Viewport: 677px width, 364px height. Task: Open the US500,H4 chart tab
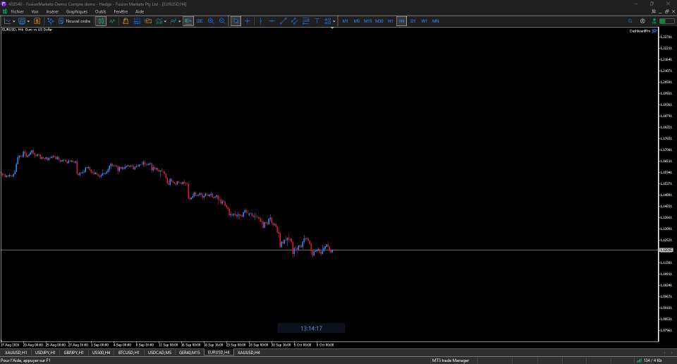101,352
